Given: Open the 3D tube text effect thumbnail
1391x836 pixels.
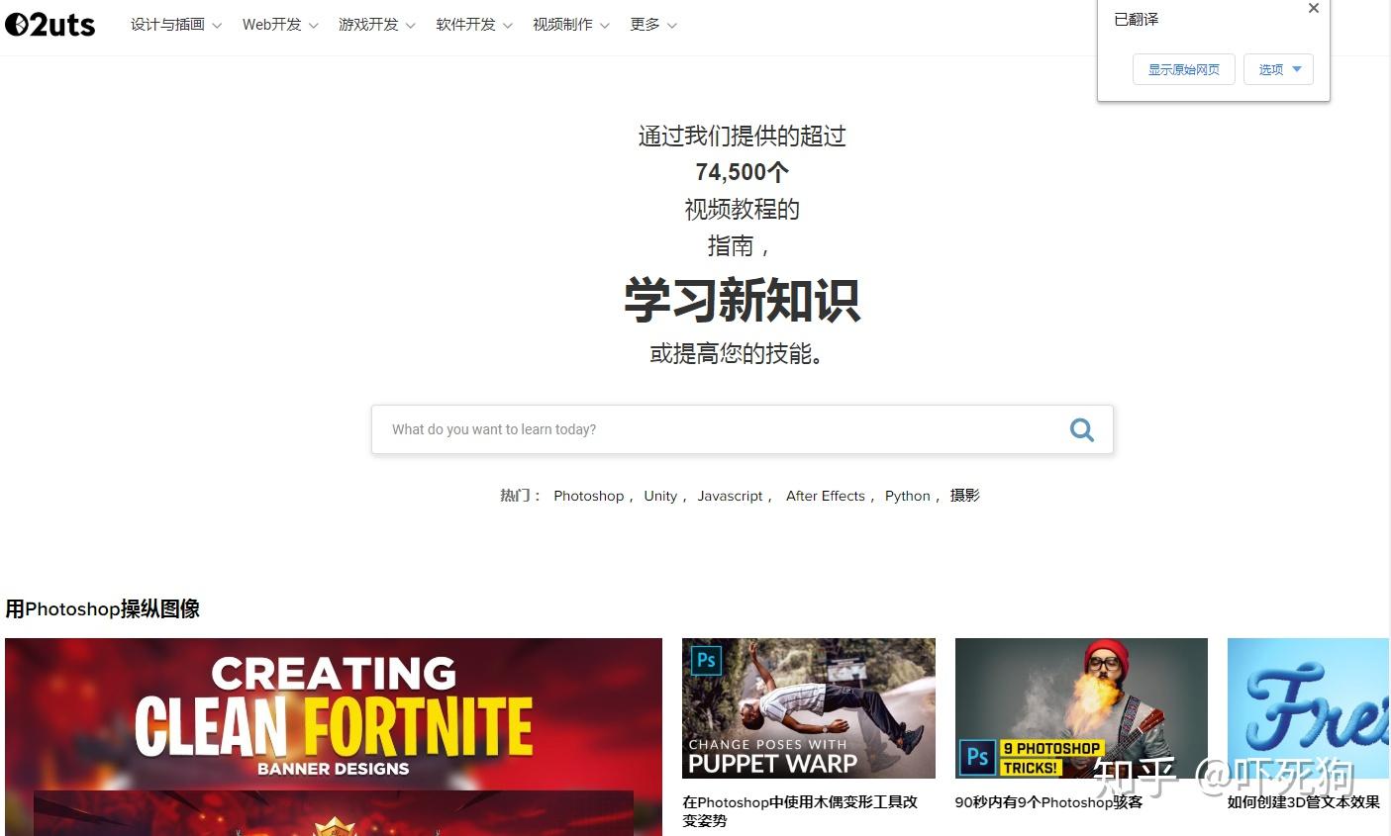Looking at the screenshot, I should (x=1308, y=707).
